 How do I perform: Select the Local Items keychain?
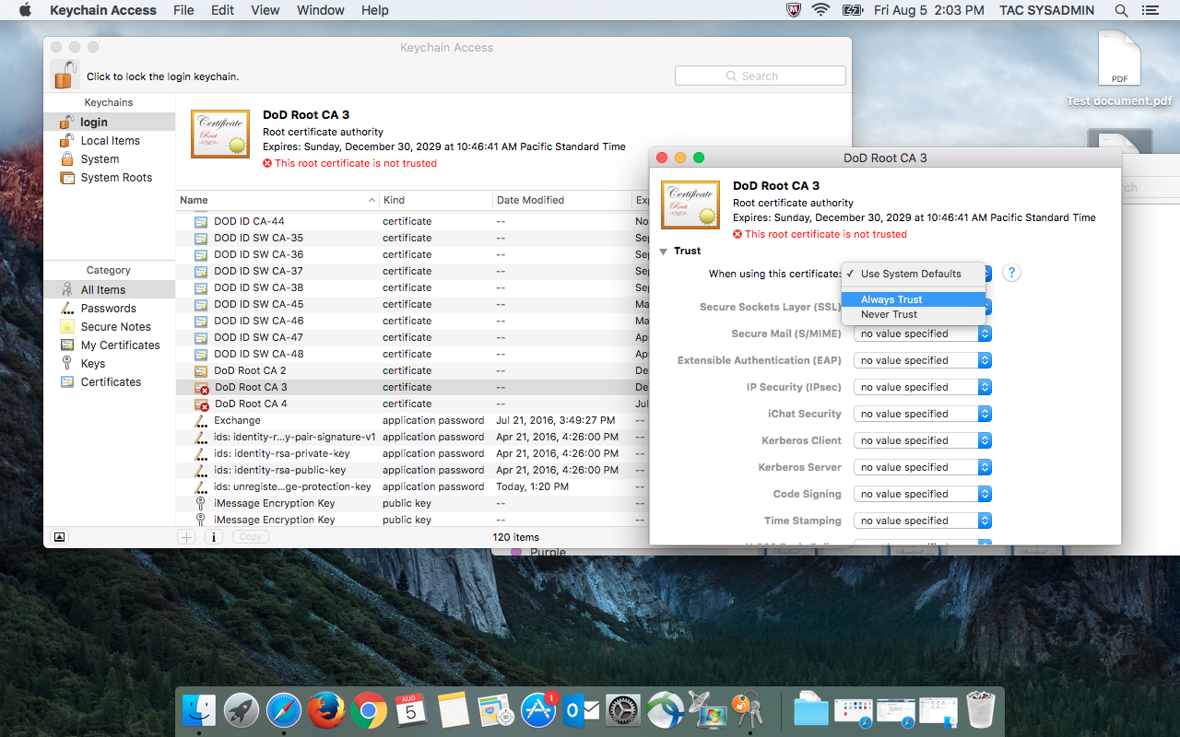click(x=109, y=140)
